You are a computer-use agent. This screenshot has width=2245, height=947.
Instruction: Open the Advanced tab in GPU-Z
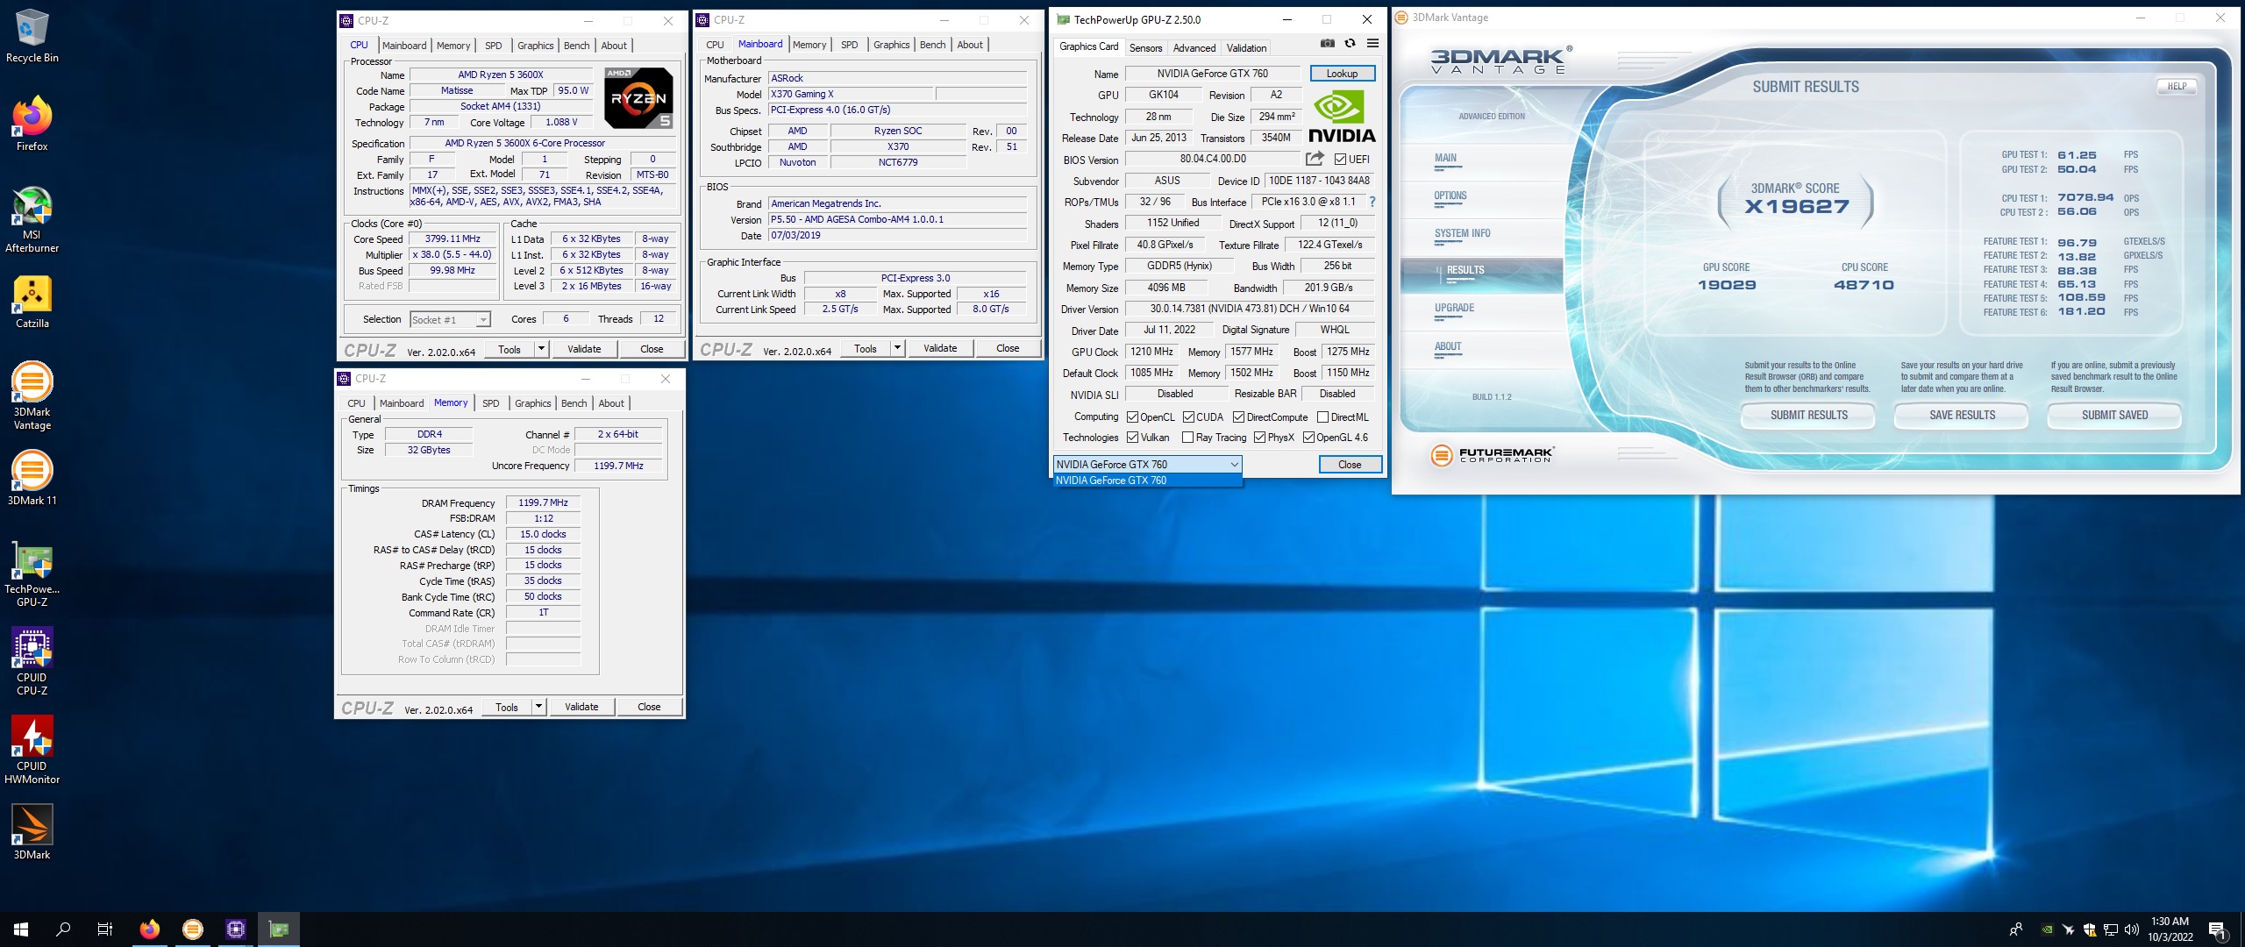click(1194, 48)
